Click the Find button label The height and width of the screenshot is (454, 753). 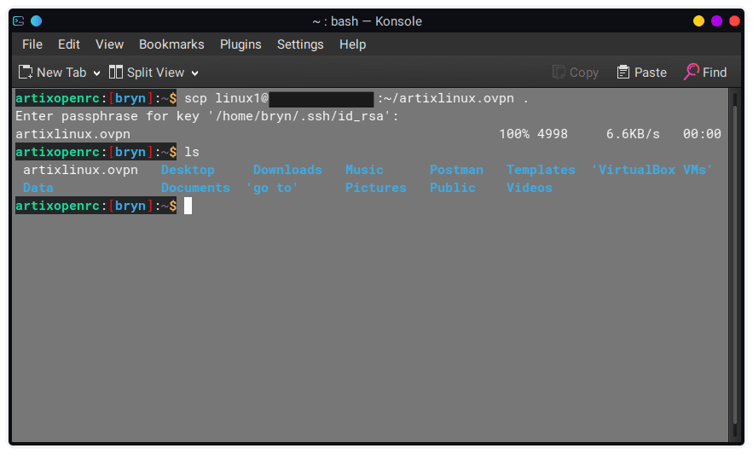click(715, 73)
